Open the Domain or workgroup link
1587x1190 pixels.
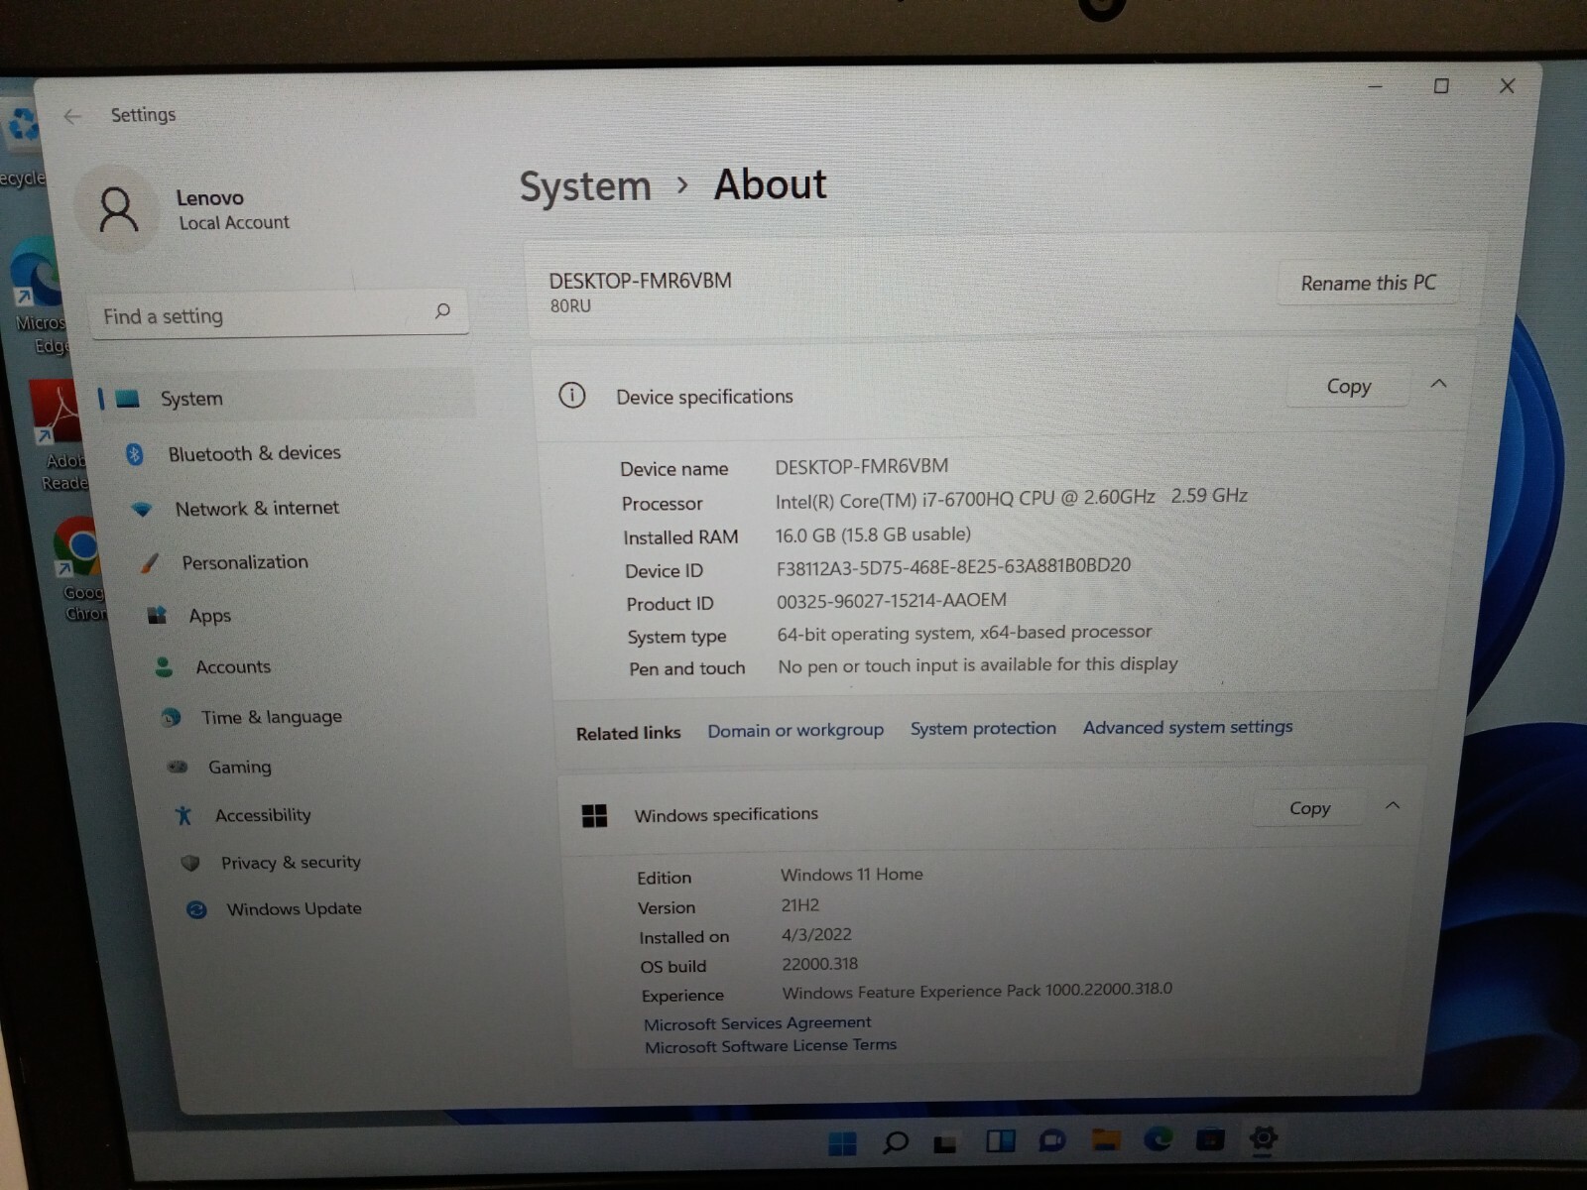(795, 731)
